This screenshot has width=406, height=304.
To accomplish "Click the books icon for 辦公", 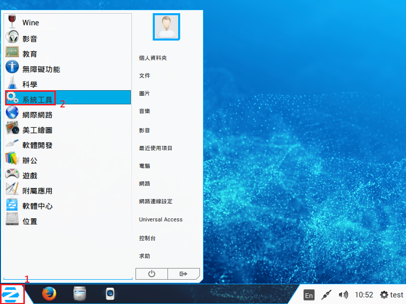I will 12,158.
